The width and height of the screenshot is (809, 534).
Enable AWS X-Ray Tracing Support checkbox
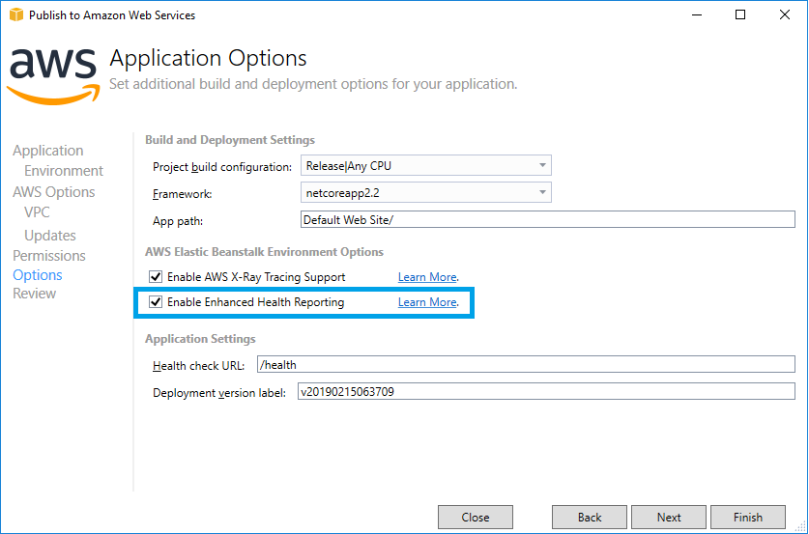156,277
